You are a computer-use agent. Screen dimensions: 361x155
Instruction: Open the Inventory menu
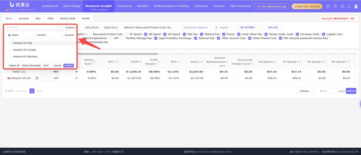pyautogui.click(x=124, y=6)
